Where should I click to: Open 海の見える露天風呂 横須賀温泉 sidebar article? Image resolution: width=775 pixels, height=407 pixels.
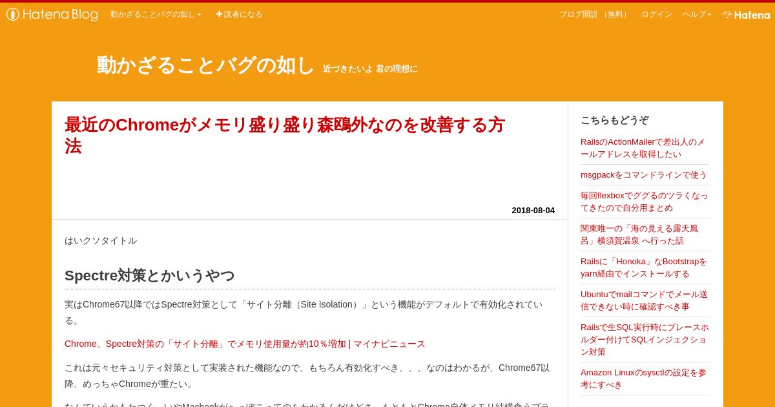pyautogui.click(x=639, y=235)
